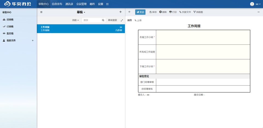
Task: Expand the 草稿 box dropdown
Action: [81, 12]
